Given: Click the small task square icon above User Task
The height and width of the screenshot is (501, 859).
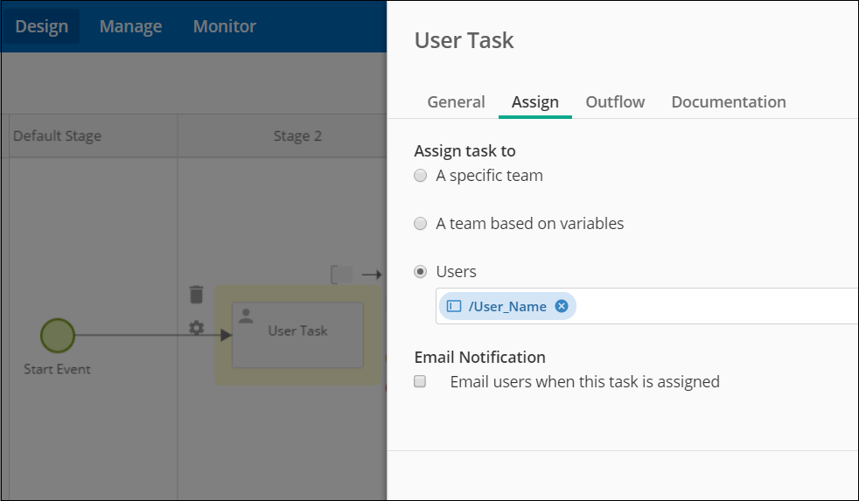Looking at the screenshot, I should point(341,275).
